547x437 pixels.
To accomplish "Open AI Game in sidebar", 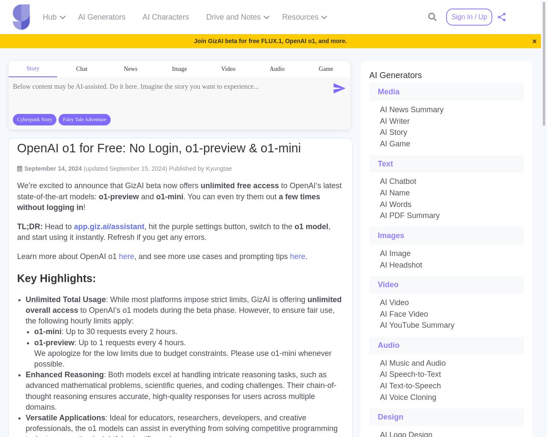I will [395, 144].
